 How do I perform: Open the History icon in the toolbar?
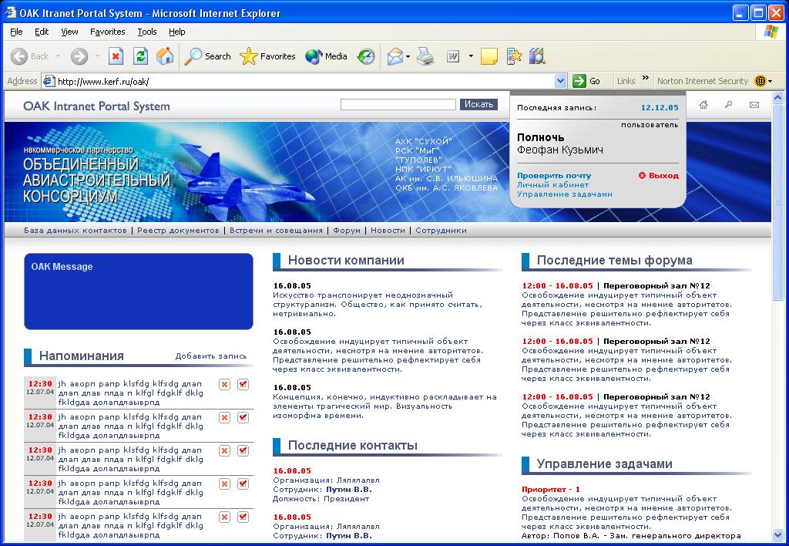[366, 56]
